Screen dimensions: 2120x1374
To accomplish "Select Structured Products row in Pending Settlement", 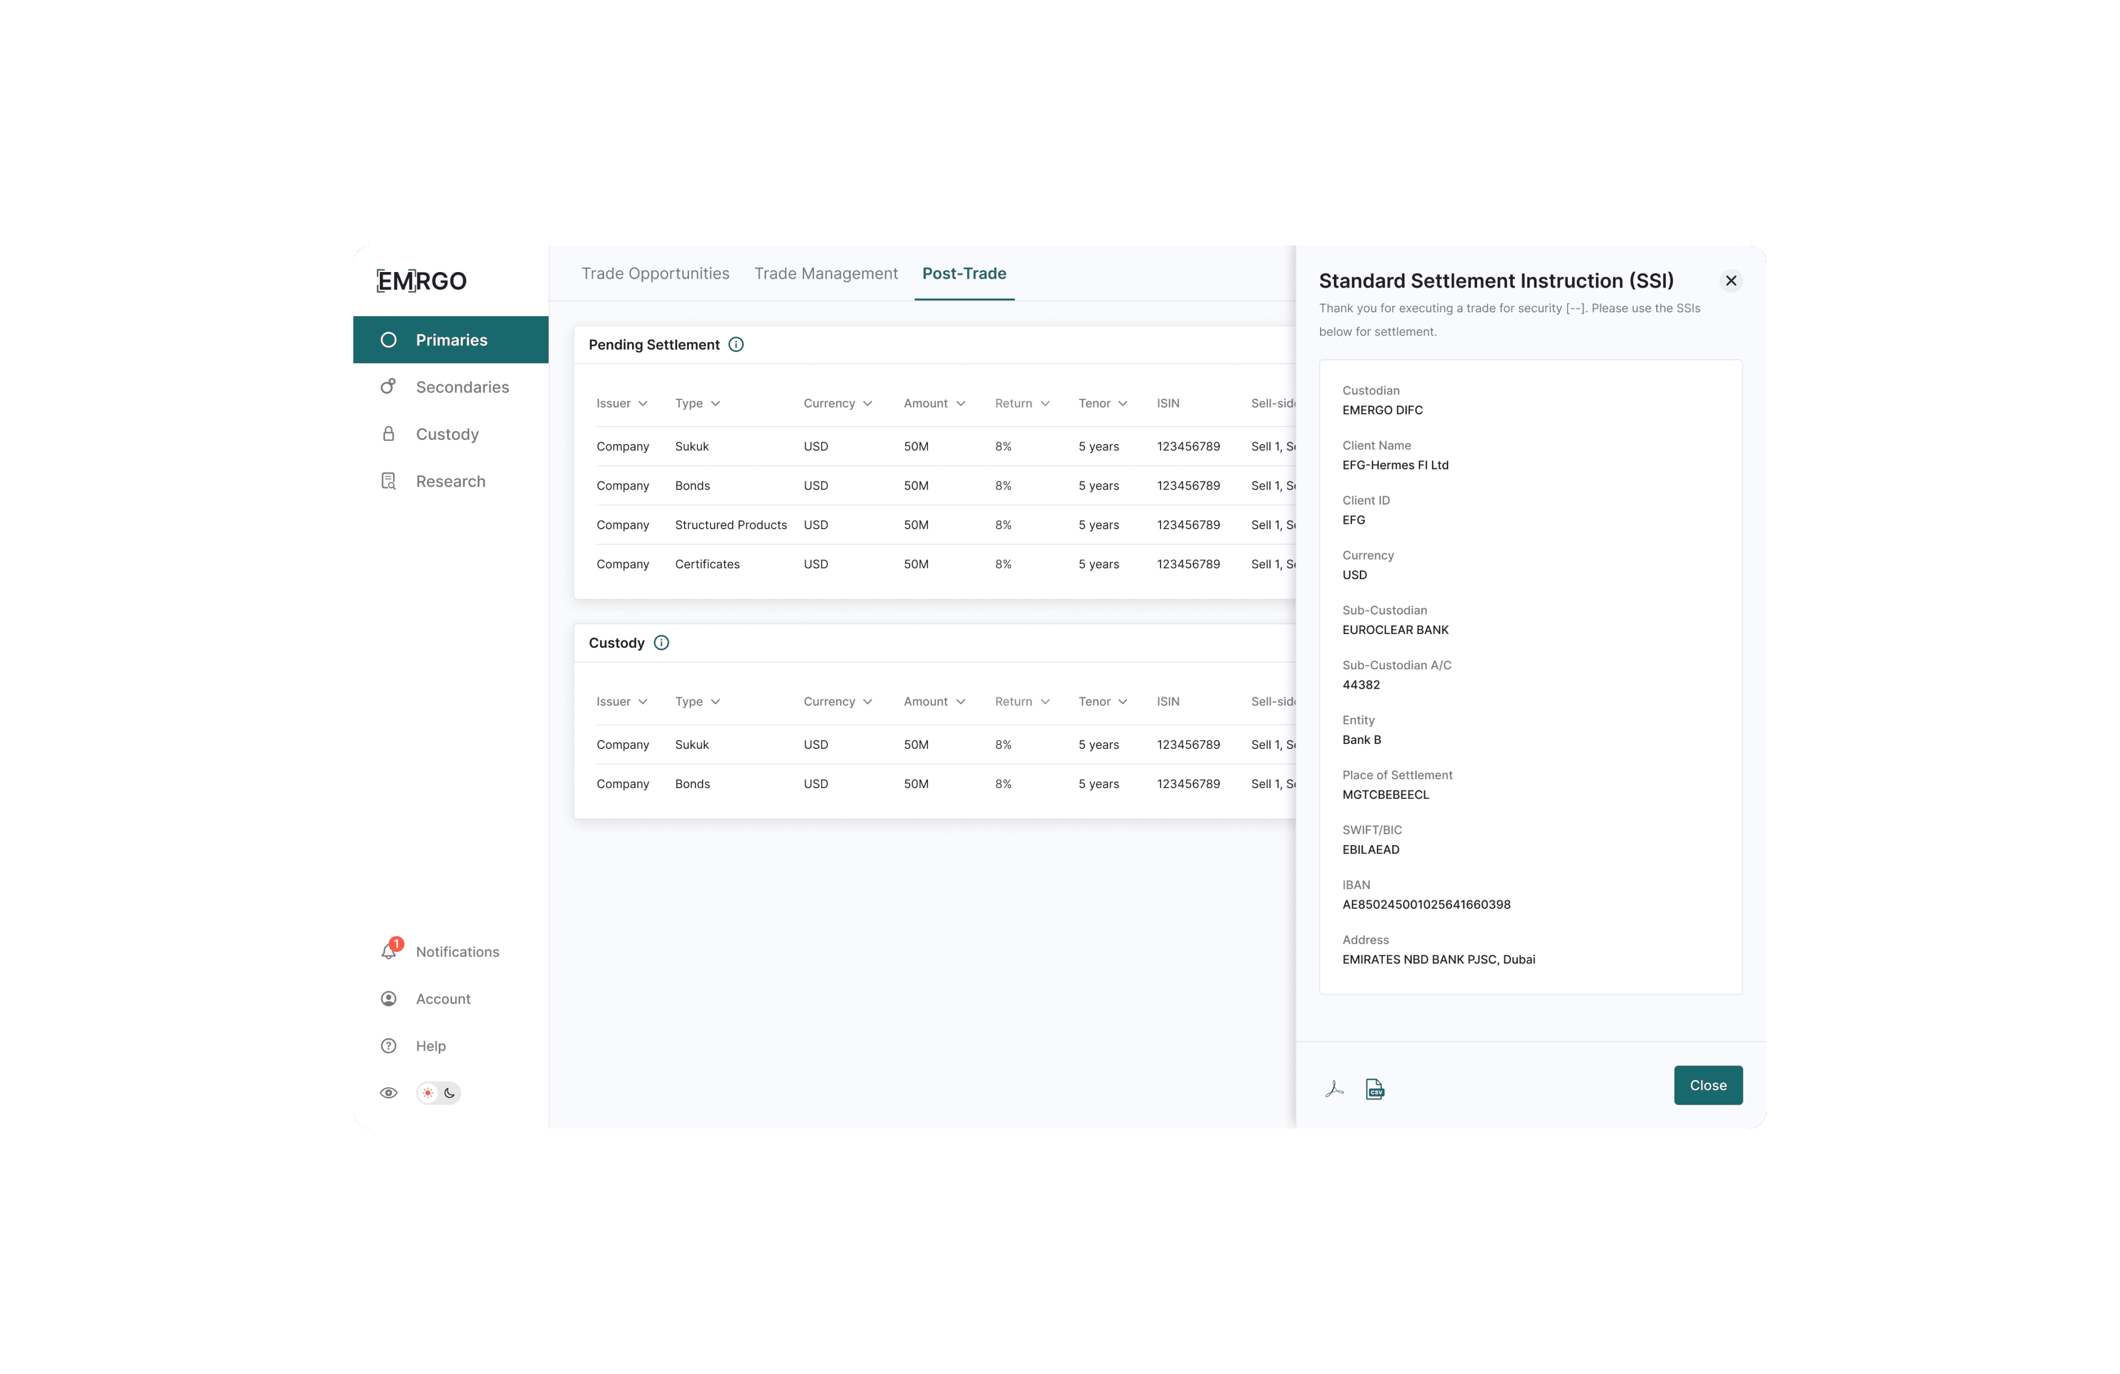I will pyautogui.click(x=730, y=524).
